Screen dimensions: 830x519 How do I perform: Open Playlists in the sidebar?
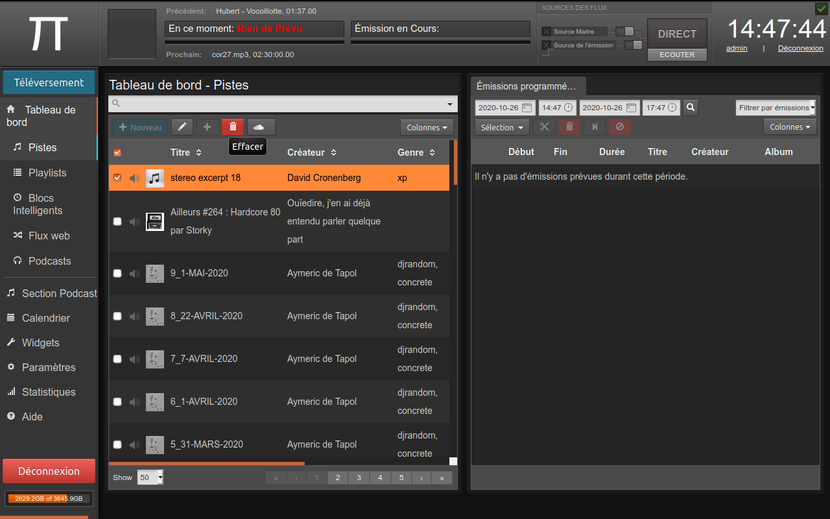pos(47,173)
